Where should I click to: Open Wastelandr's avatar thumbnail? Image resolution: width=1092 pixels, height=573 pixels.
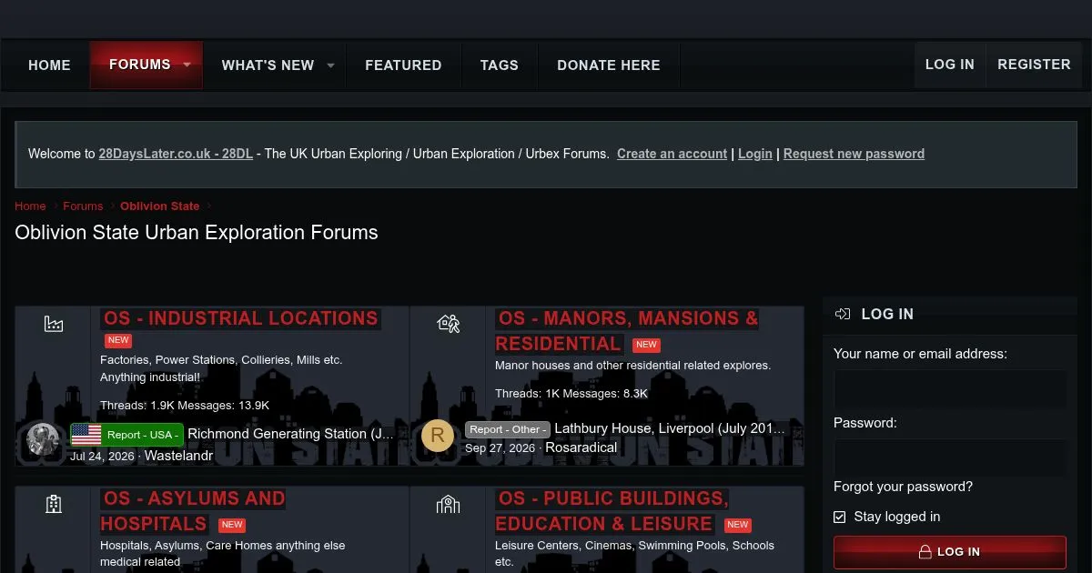[x=43, y=440]
